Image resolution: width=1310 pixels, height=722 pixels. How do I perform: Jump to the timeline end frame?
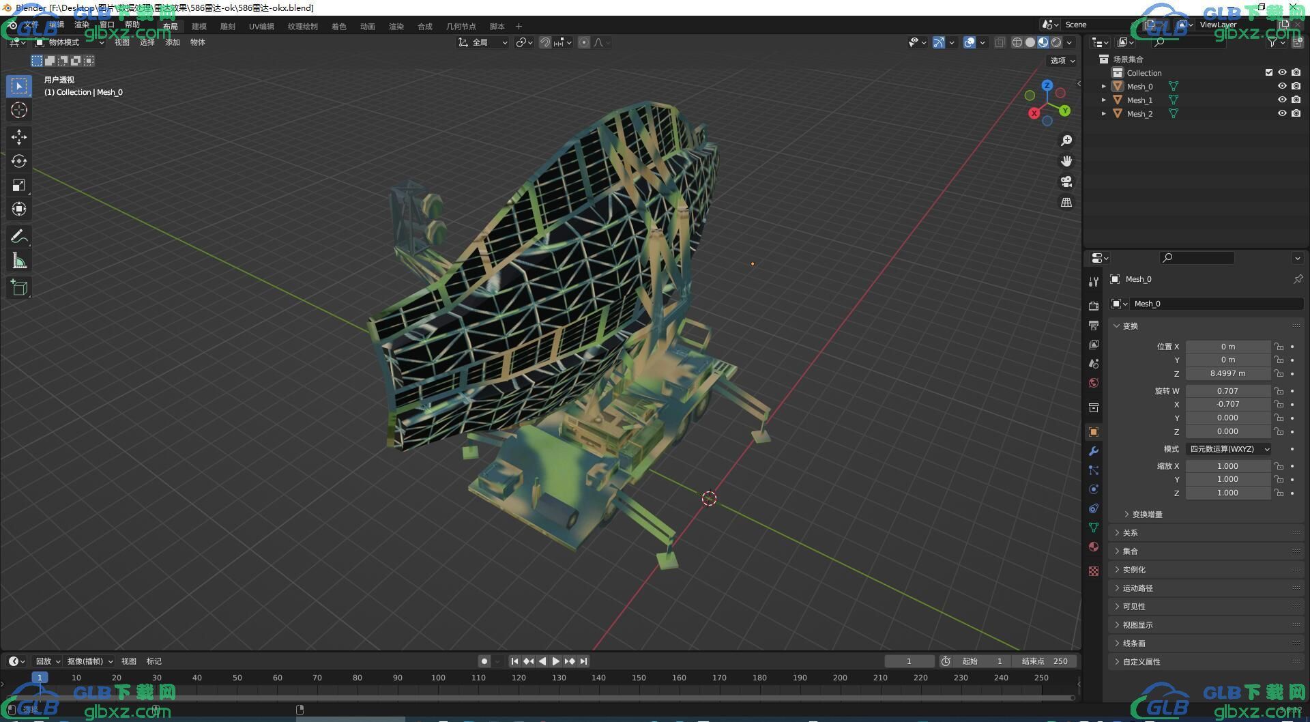click(x=583, y=661)
